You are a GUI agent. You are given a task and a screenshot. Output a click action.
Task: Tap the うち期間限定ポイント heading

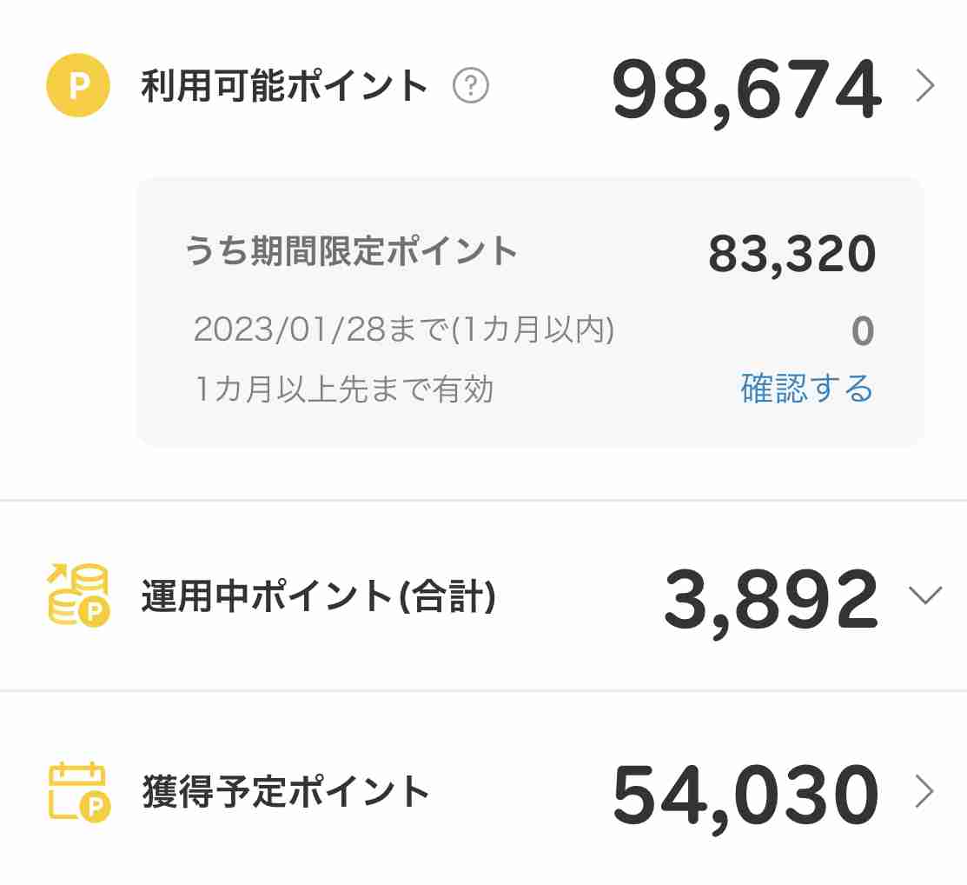(x=351, y=250)
